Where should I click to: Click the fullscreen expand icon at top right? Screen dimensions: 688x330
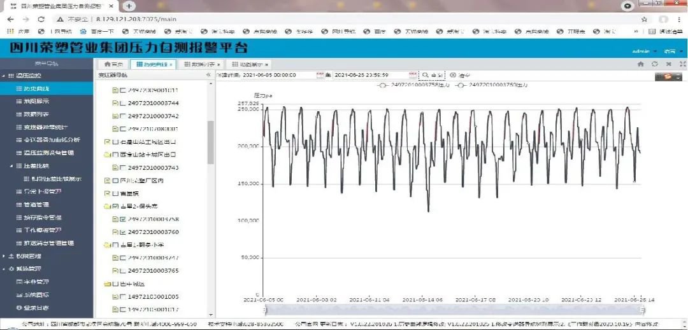(682, 64)
